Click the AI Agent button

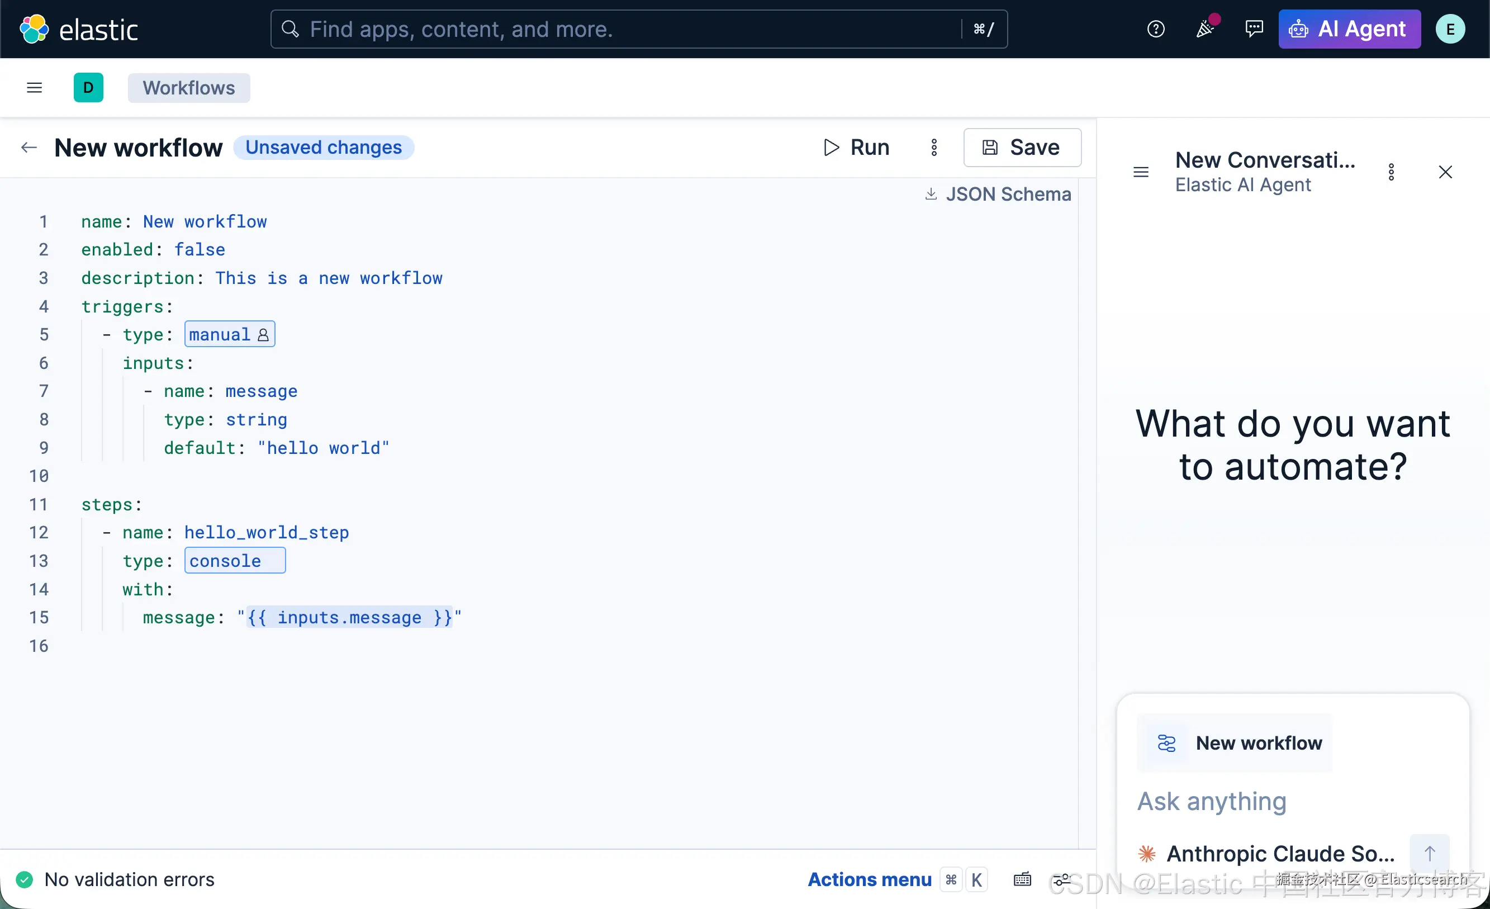1349,29
